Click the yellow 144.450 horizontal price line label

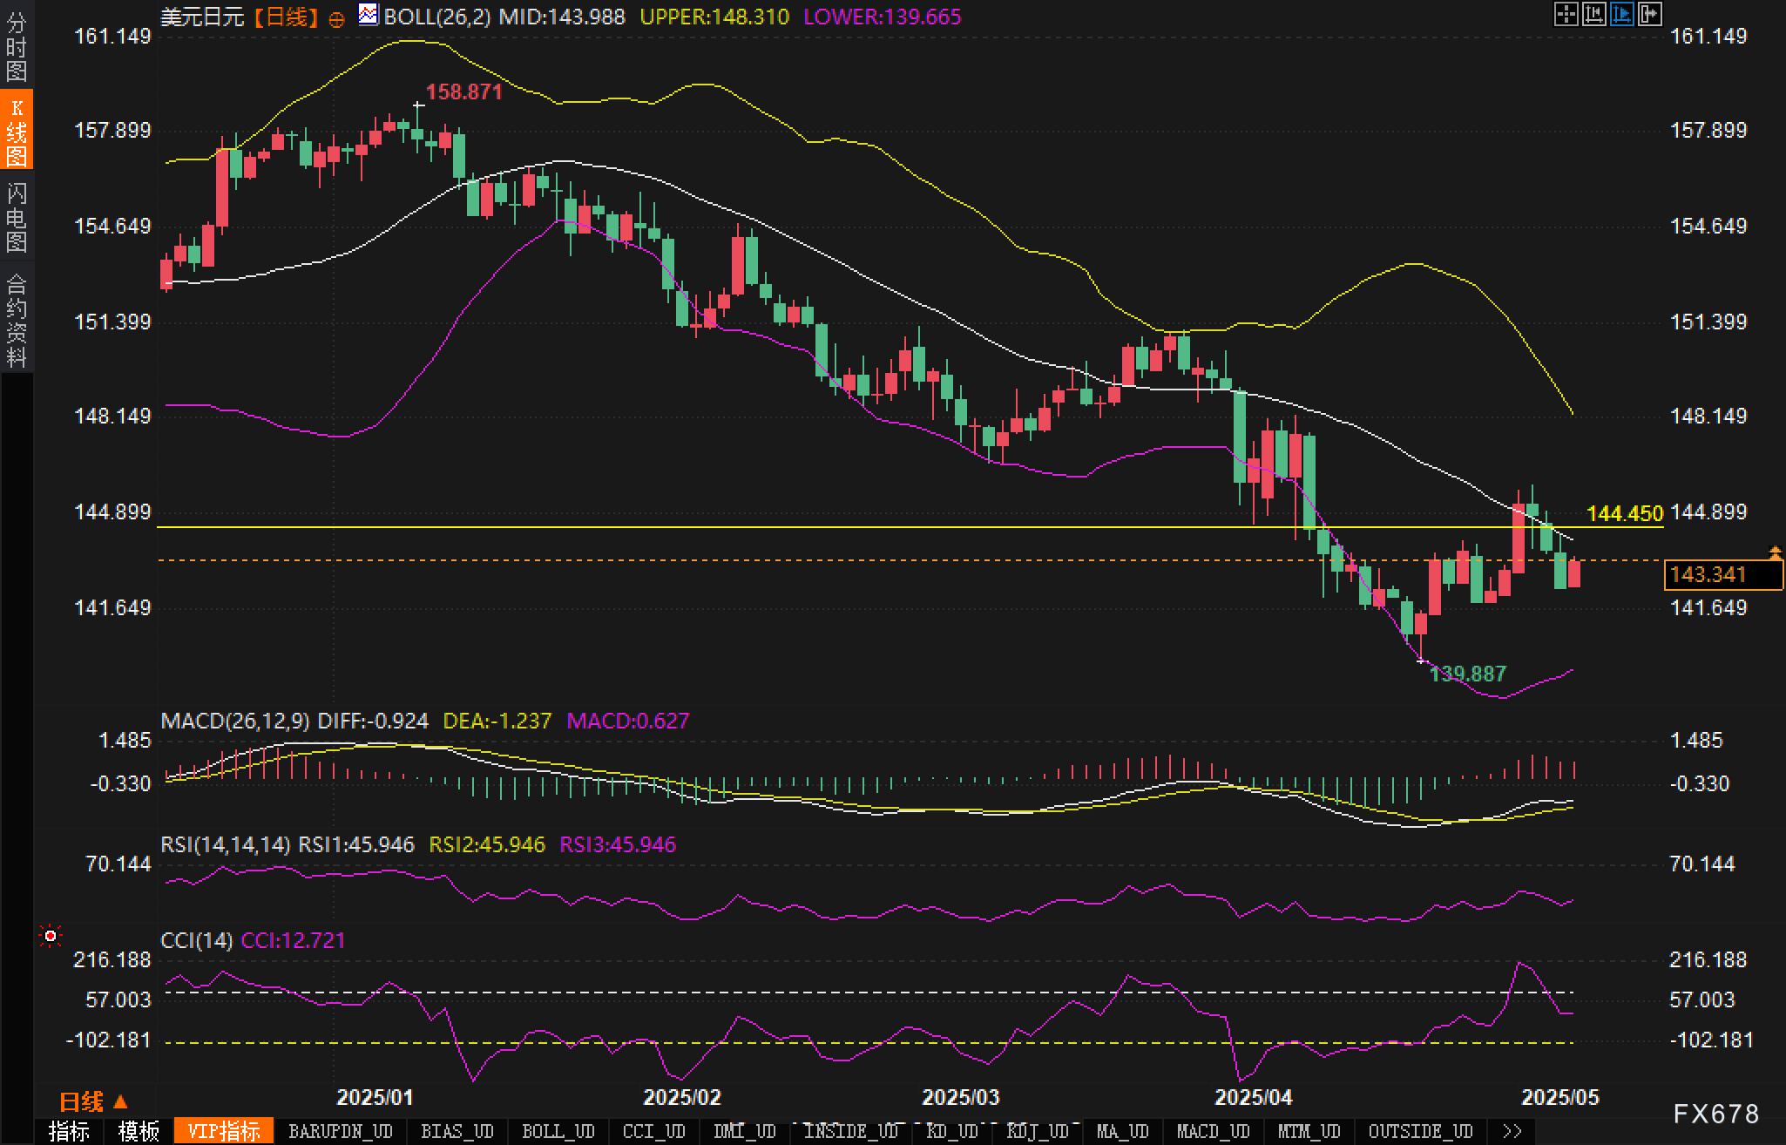pos(1625,514)
